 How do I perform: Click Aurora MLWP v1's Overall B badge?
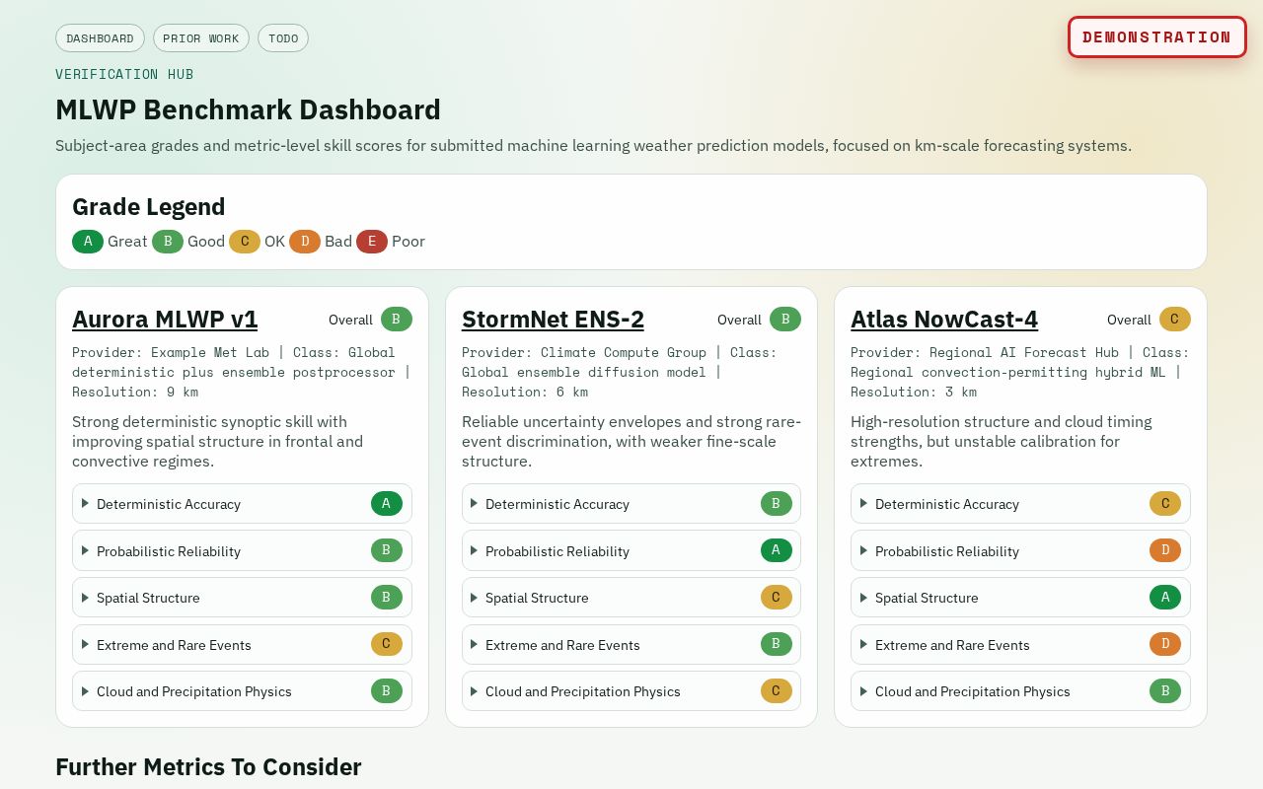click(397, 320)
